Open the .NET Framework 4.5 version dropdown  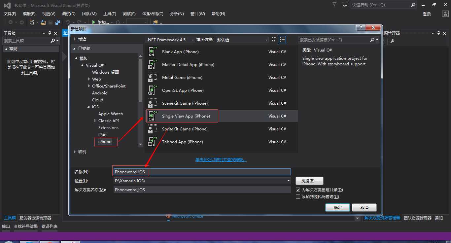coord(170,40)
